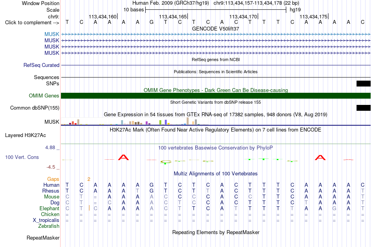
Task: Open 'Multiz Alignments of 100 Vertebrates' title
Action: [216, 174]
